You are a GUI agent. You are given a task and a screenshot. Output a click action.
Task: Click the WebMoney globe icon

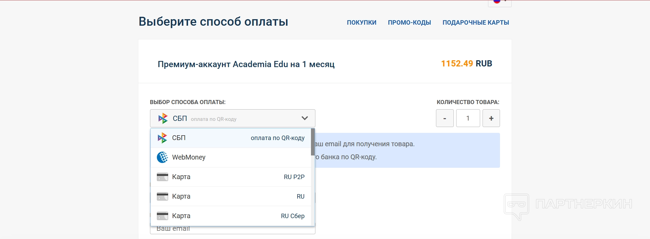click(162, 158)
